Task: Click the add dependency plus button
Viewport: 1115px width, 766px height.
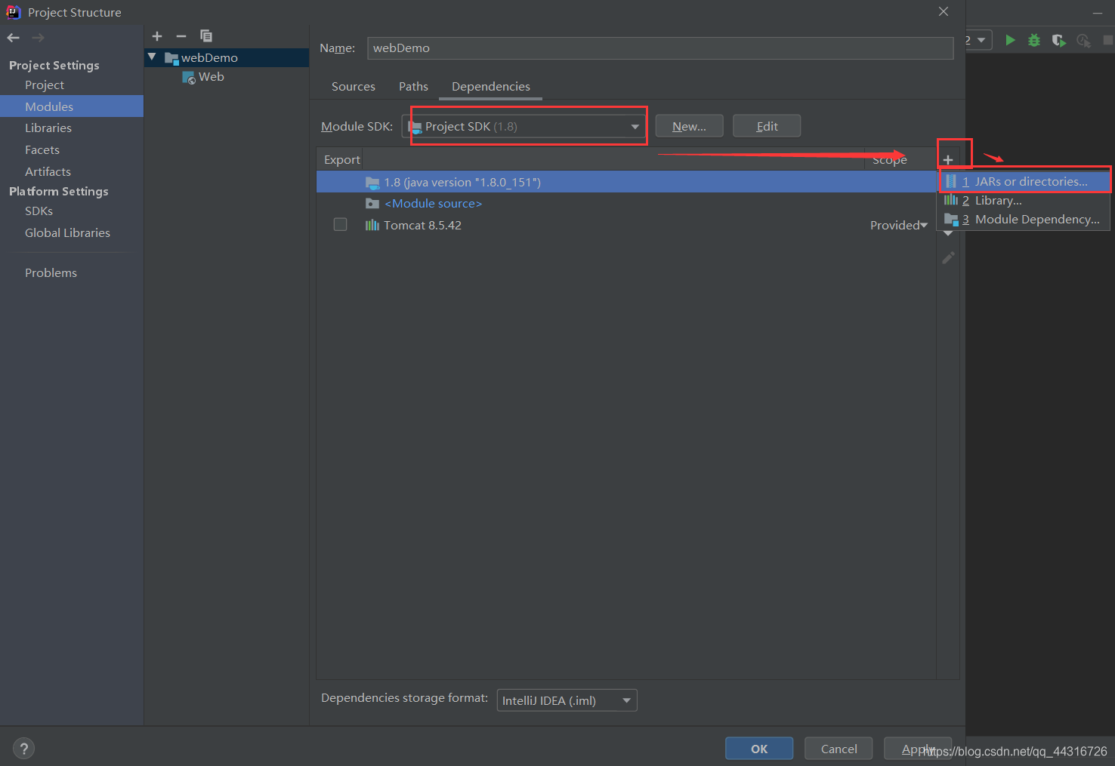Action: pyautogui.click(x=948, y=159)
